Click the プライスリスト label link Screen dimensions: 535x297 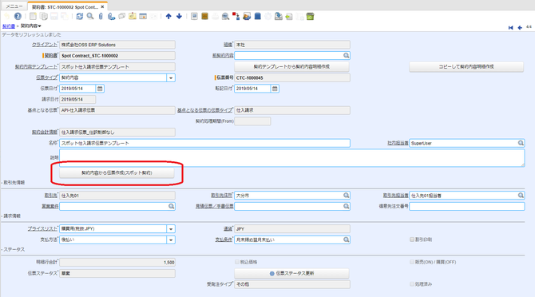pyautogui.click(x=42, y=229)
